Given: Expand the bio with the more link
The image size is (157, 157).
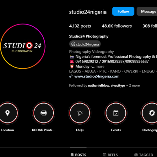Looking at the screenshot, I should pos(100,67).
